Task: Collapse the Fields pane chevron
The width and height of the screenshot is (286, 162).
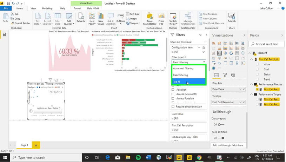Action: (x=282, y=35)
